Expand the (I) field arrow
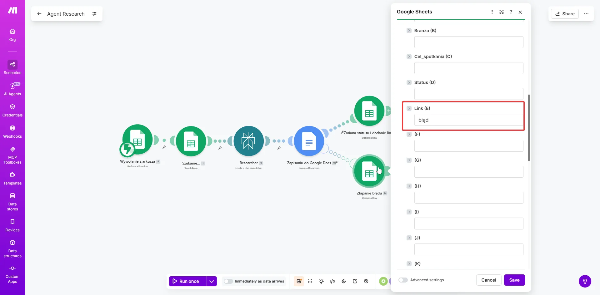Image resolution: width=600 pixels, height=295 pixels. click(409, 212)
